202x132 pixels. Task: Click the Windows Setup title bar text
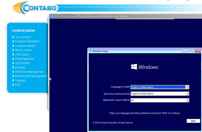tap(100, 51)
